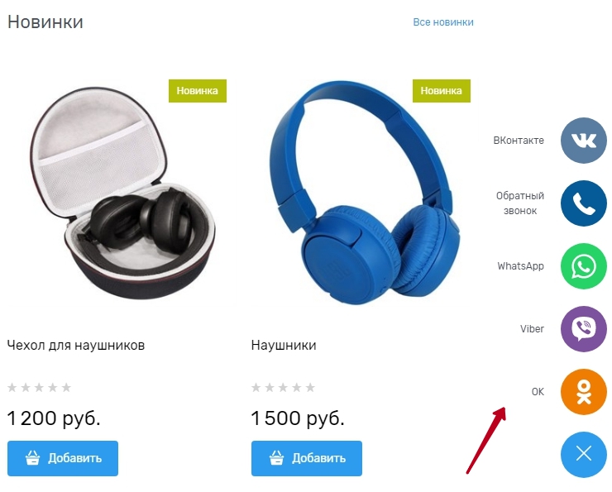Click basket icon on headphone case button

tap(33, 458)
